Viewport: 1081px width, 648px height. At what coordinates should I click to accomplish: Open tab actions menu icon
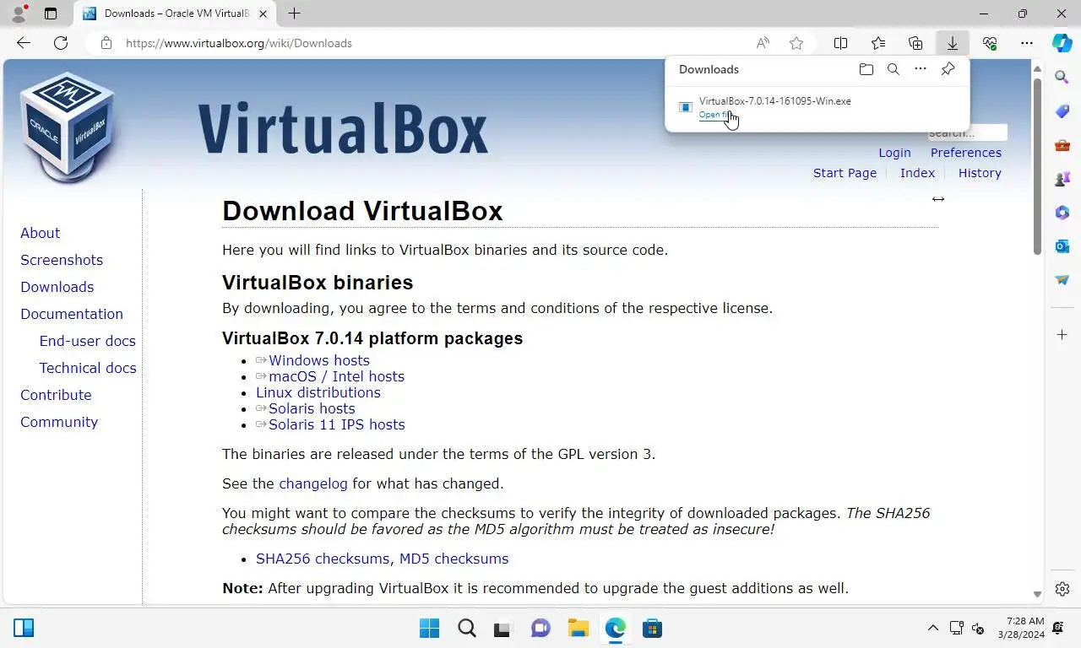pos(51,13)
